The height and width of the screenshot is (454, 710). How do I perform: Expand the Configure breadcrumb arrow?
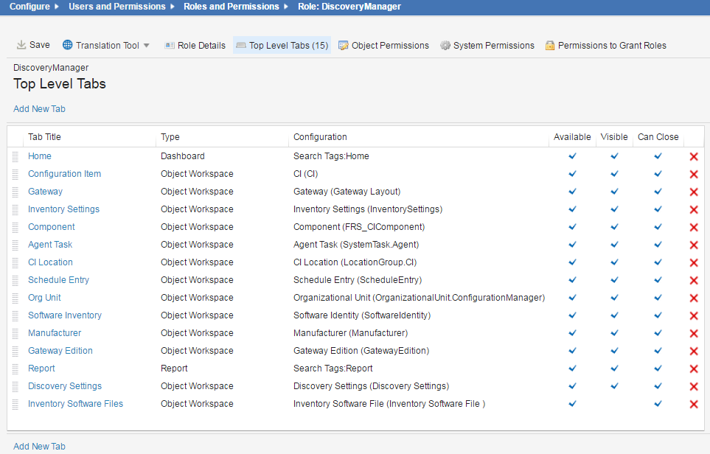pos(57,7)
